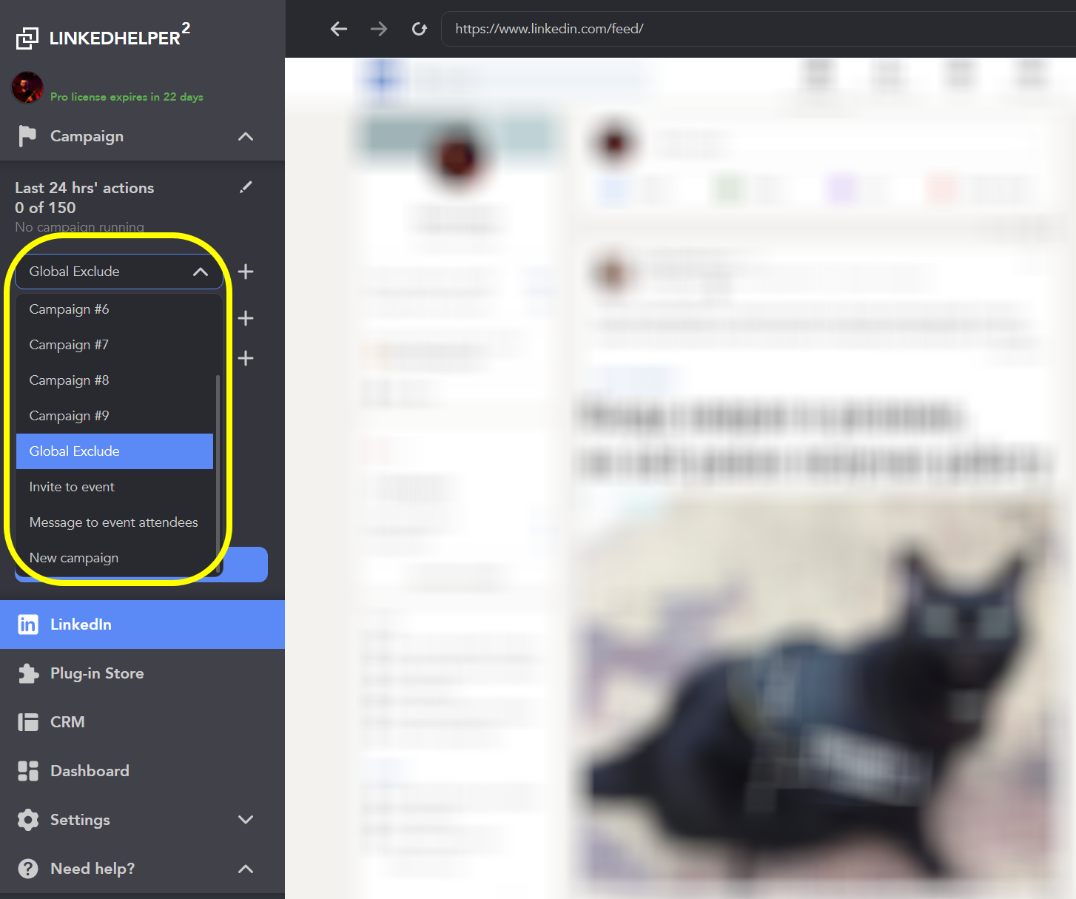Click the Dashboard tiles icon
1076x899 pixels.
[28, 771]
